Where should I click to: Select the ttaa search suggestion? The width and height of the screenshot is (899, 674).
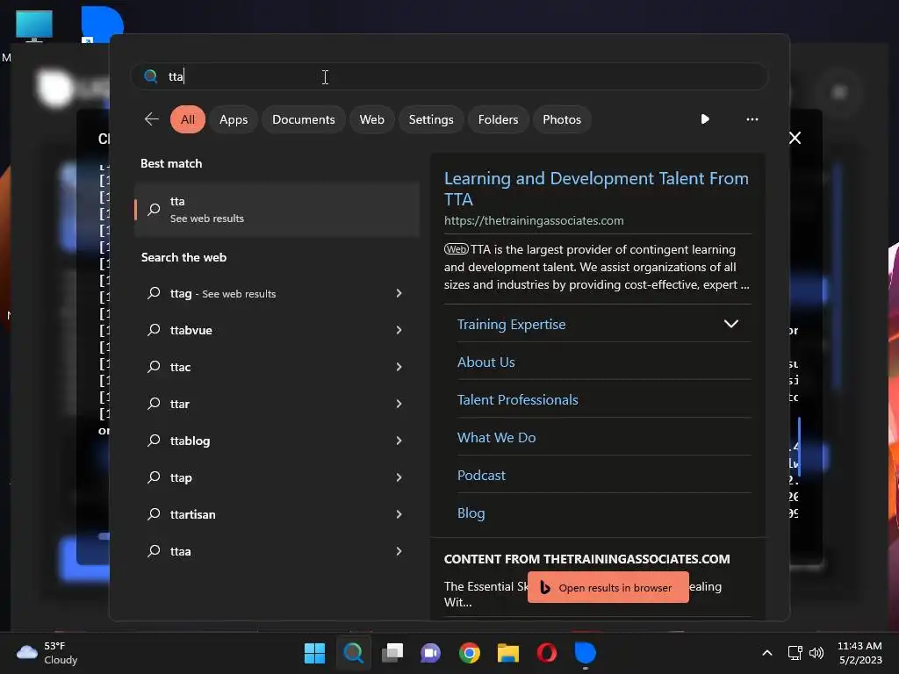click(x=277, y=551)
